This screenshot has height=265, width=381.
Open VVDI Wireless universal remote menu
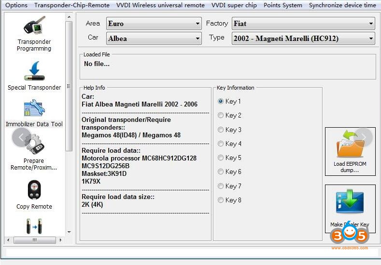coord(160,5)
